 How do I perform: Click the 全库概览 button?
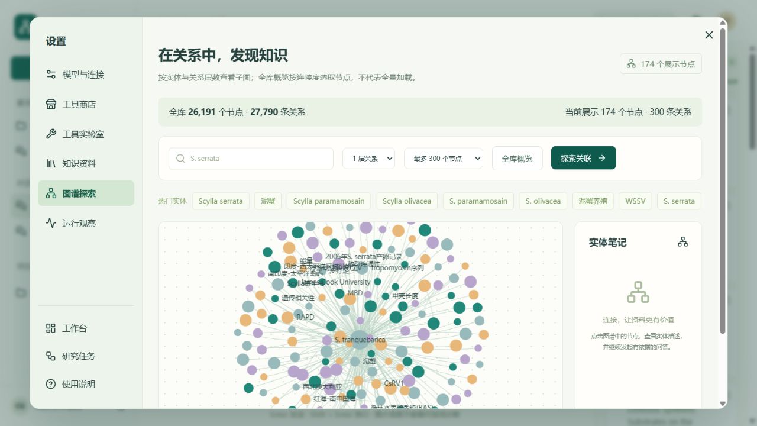tap(517, 159)
